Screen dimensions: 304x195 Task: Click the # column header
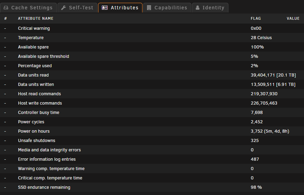pyautogui.click(x=6, y=18)
